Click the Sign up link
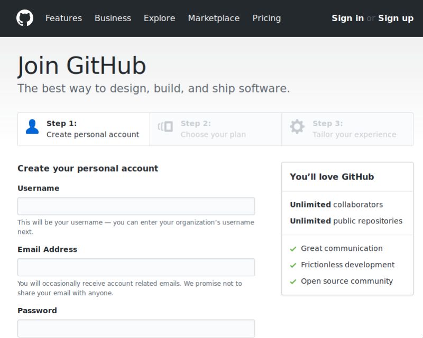423x338 pixels. click(396, 18)
